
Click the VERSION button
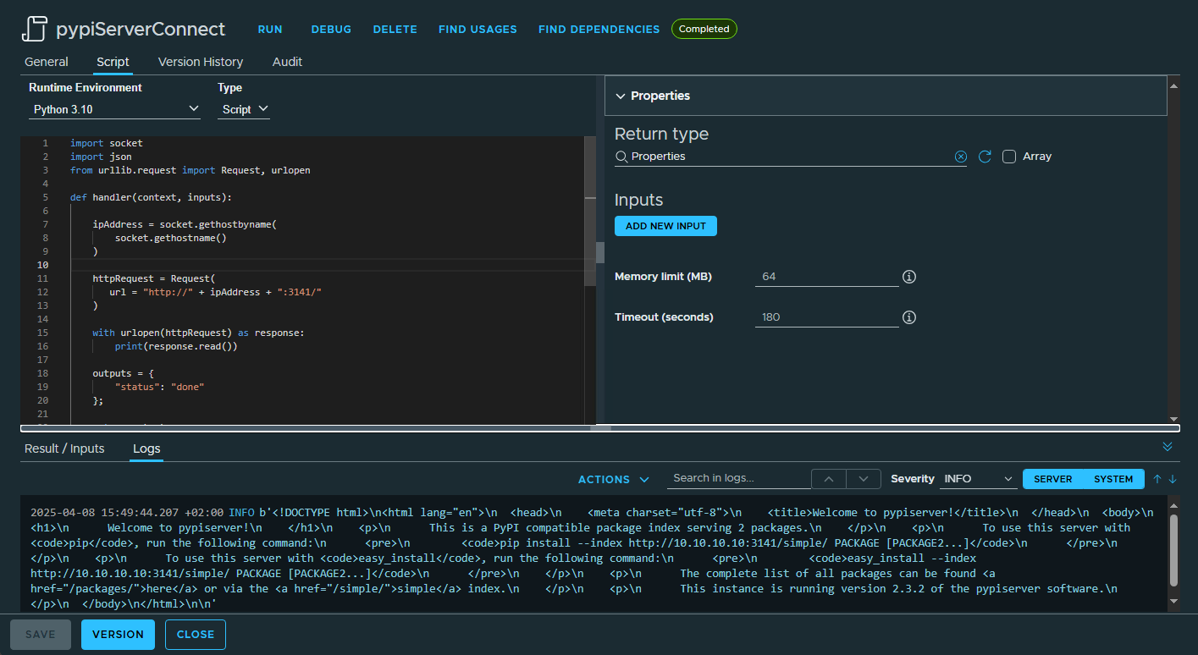[118, 635]
